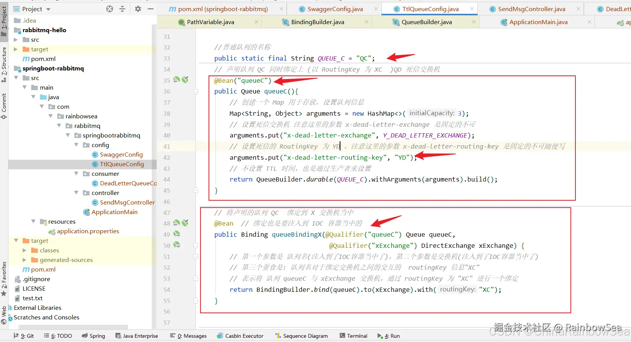Open the Run tool window
Image resolution: width=631 pixels, height=342 pixels.
pos(388,336)
